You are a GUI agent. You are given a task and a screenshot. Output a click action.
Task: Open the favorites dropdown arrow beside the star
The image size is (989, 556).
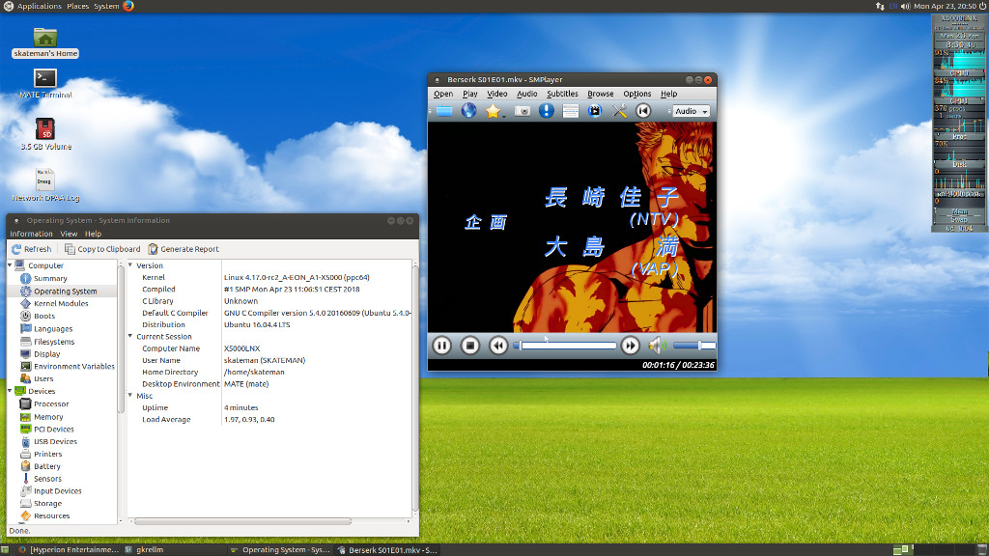click(x=504, y=116)
